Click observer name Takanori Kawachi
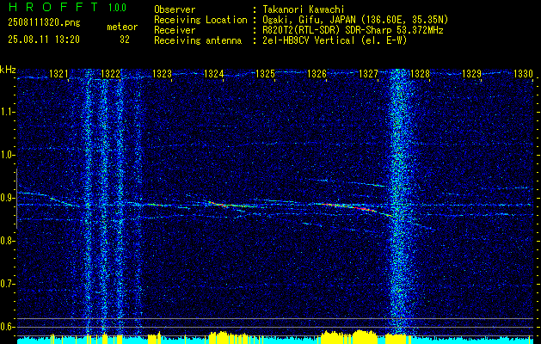The height and width of the screenshot is (344, 541). point(304,9)
